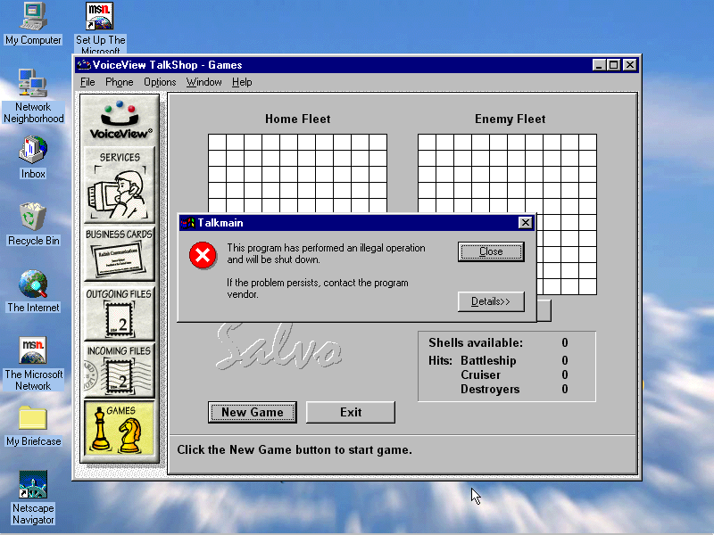Open the Phone menu
714x535 pixels.
[119, 82]
